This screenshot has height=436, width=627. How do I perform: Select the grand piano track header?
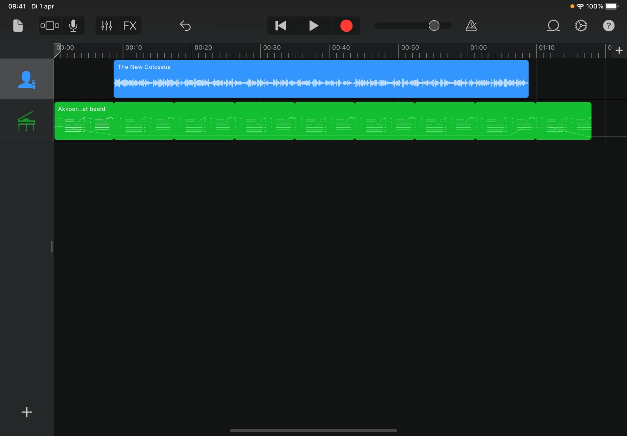click(x=27, y=121)
